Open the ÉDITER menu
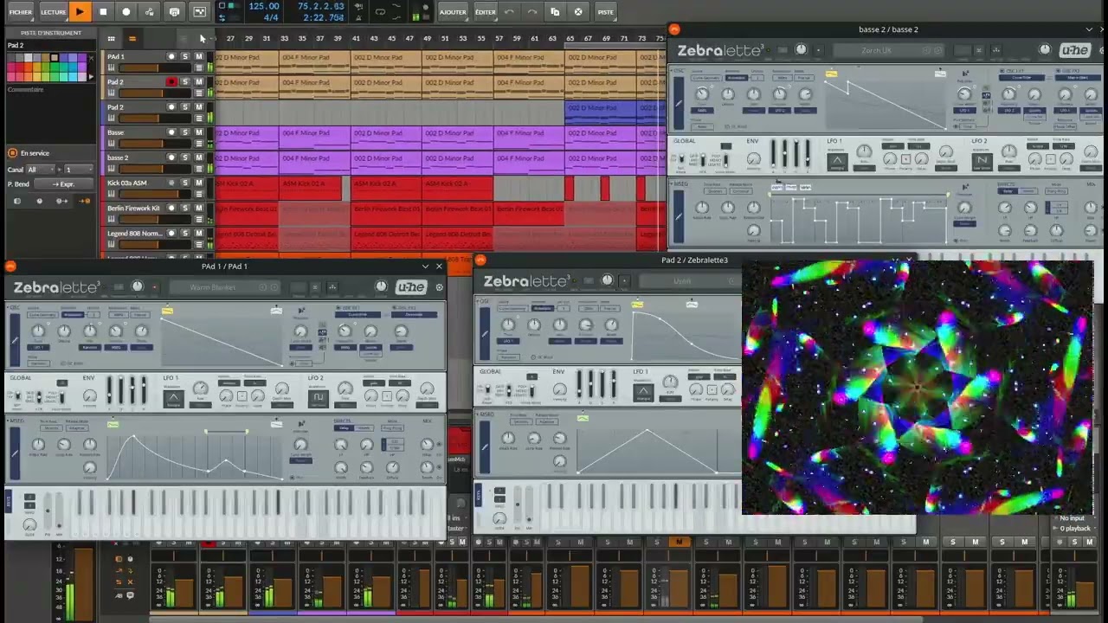This screenshot has width=1108, height=623. click(x=486, y=12)
